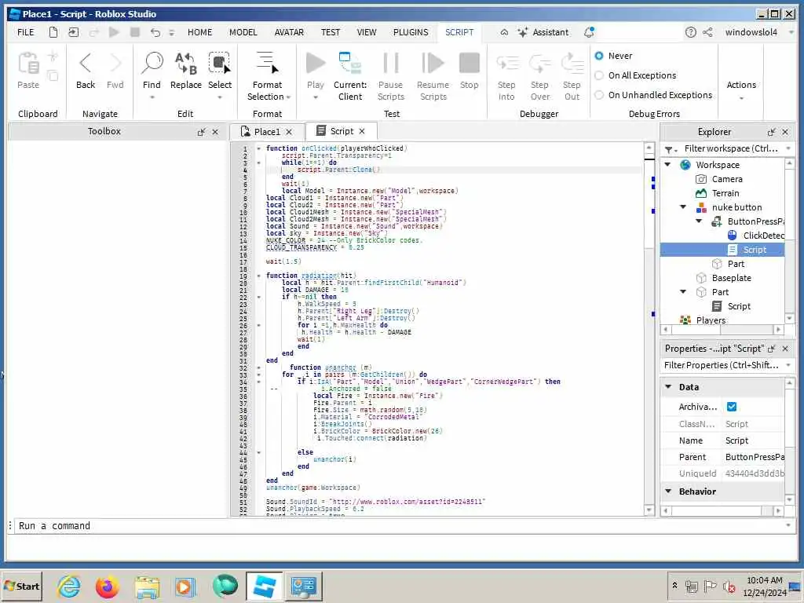Image resolution: width=804 pixels, height=603 pixels.
Task: Open Firefox from the taskbar
Action: point(107,587)
